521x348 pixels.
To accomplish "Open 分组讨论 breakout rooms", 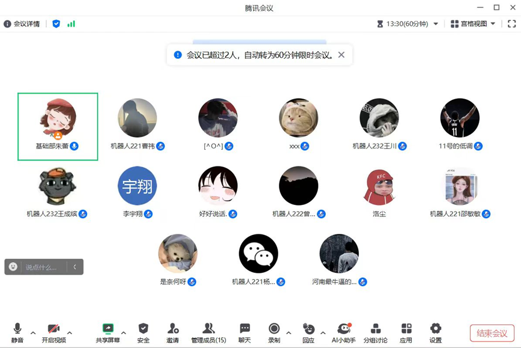I will (375, 331).
